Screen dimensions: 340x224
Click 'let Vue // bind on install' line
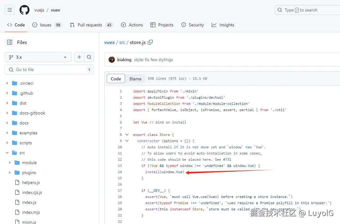[159, 122]
